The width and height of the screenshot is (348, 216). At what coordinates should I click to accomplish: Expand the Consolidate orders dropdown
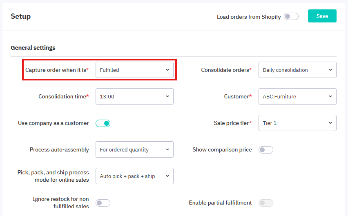[x=297, y=70]
